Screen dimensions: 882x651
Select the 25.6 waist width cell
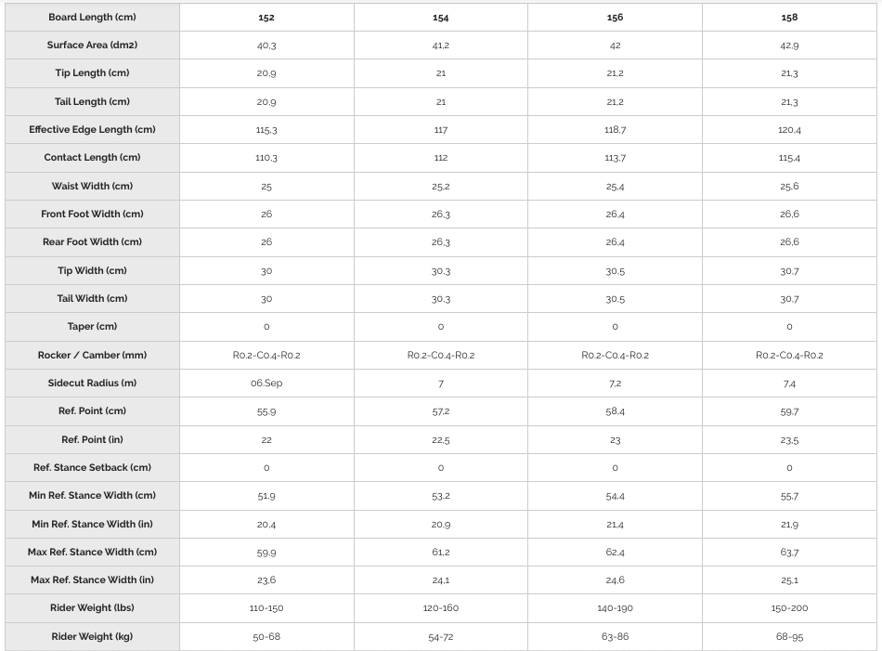[x=789, y=187]
